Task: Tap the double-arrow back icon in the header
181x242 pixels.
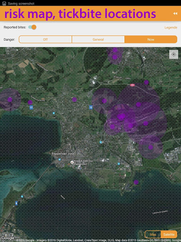Action: tap(175, 14)
